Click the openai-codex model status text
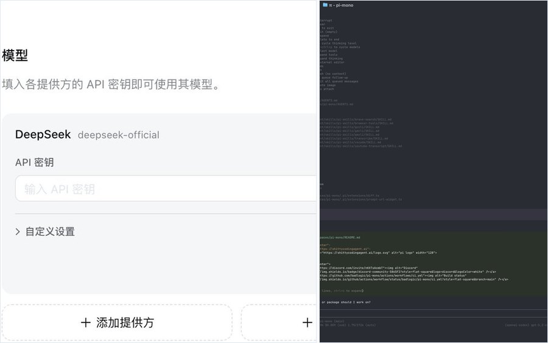Viewport: 548px width, 343px height. (525, 325)
